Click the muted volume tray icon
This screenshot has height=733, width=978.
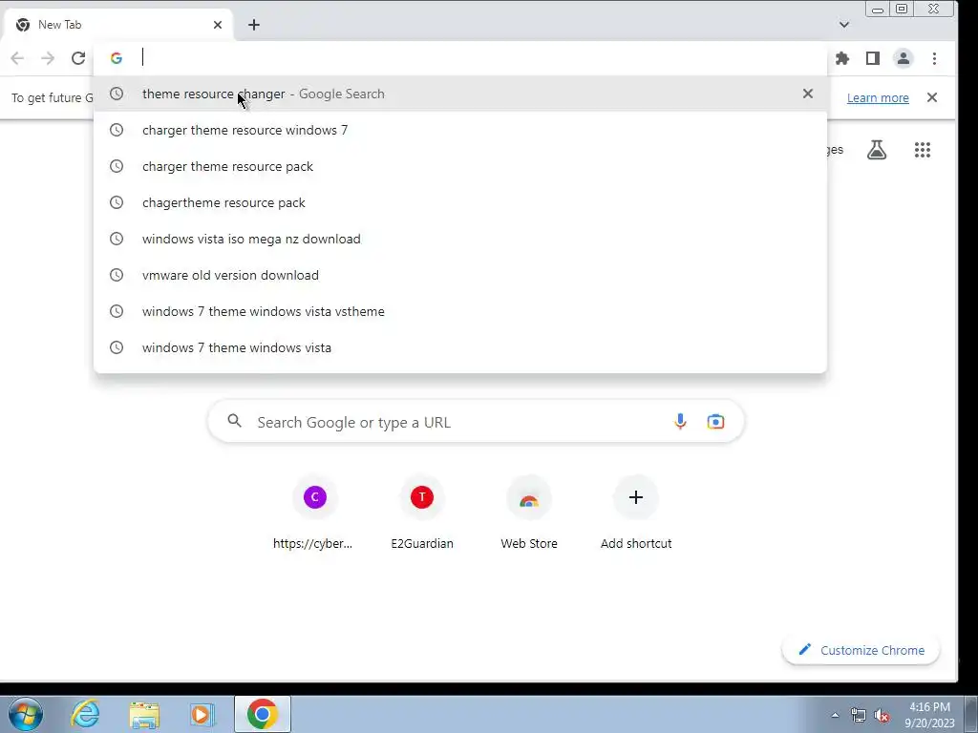tap(882, 716)
